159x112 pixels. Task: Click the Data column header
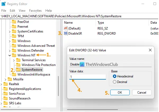(x=154, y=23)
